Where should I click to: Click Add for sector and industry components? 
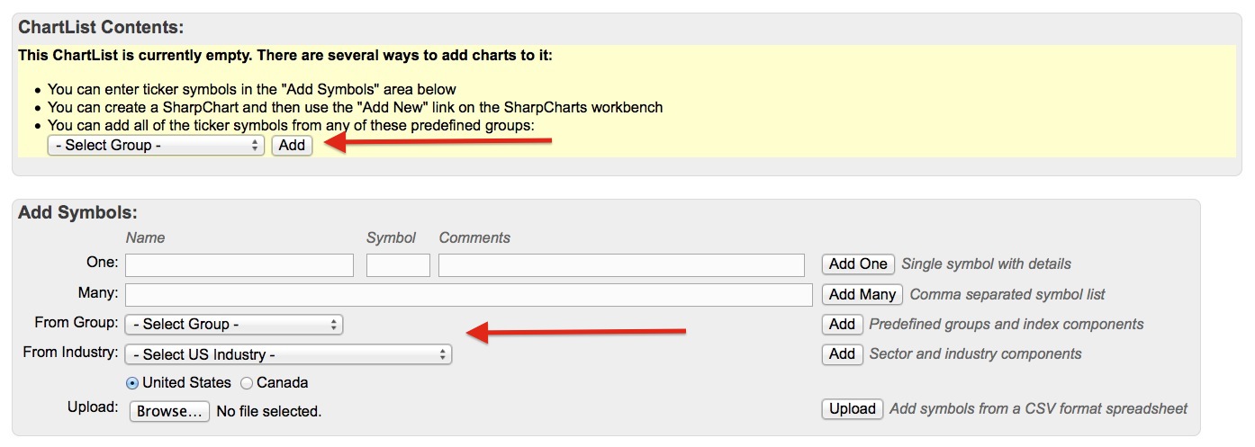pyautogui.click(x=842, y=354)
